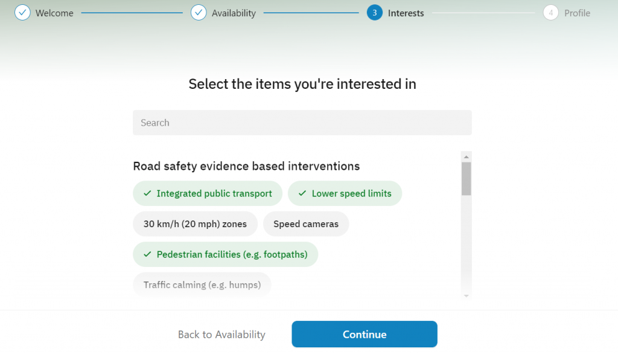Go to the Welcome step label
The image size is (618, 354).
(54, 13)
